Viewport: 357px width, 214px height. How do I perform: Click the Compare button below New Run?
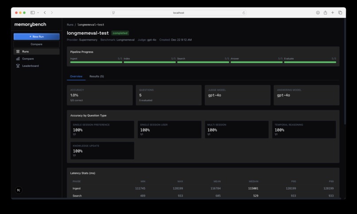pyautogui.click(x=36, y=44)
